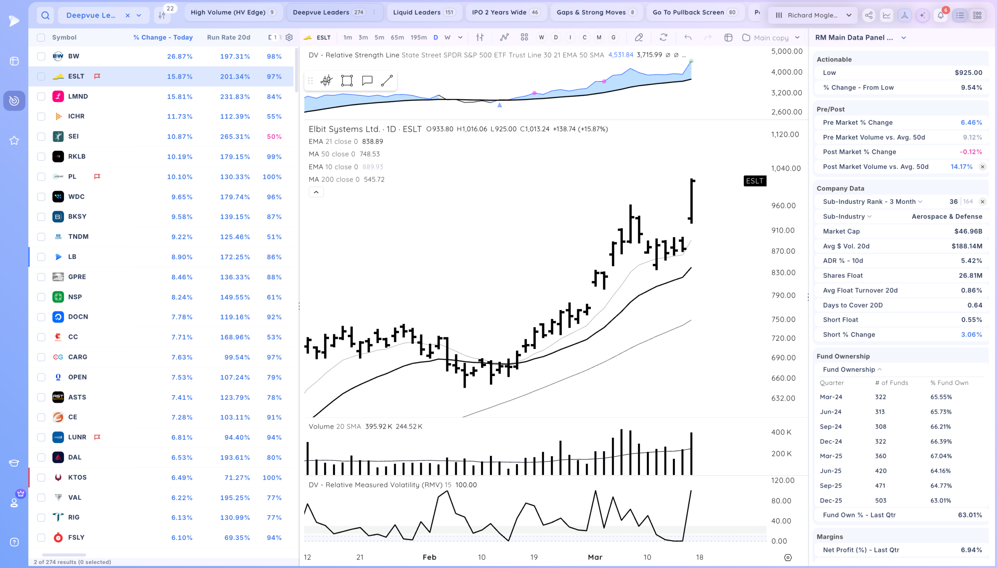Toggle the select-all checkbox beside Symbol
The width and height of the screenshot is (997, 568).
pos(41,37)
